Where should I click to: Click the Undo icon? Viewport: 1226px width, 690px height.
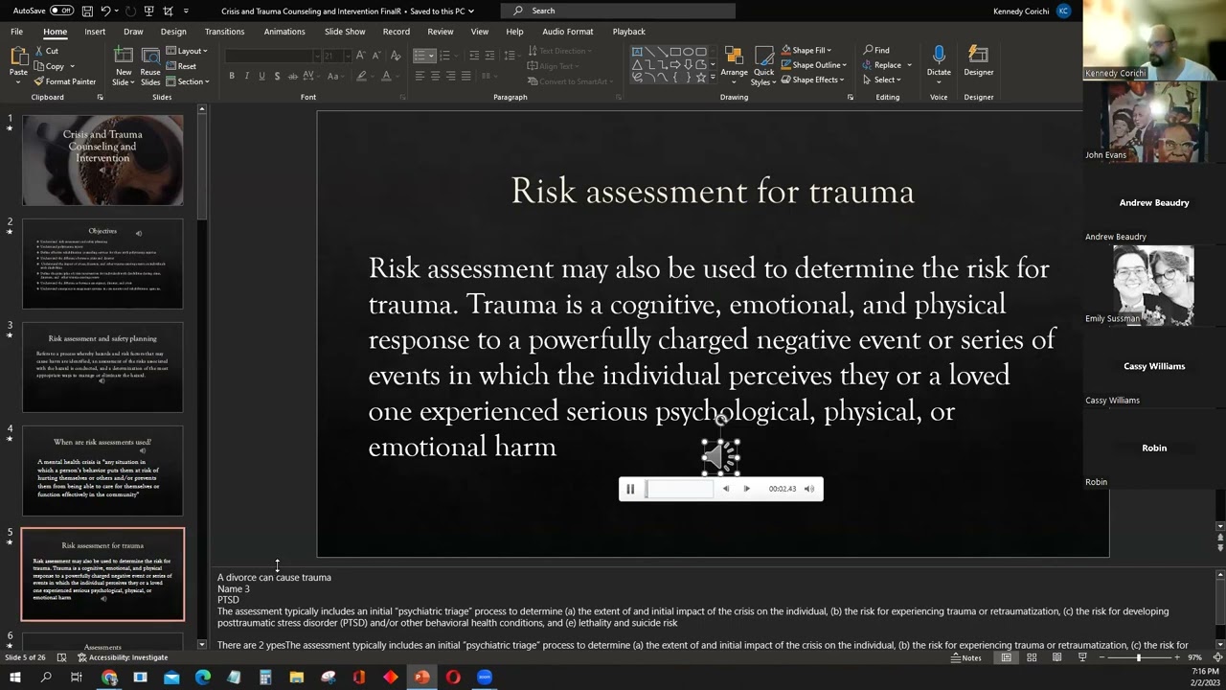(106, 11)
